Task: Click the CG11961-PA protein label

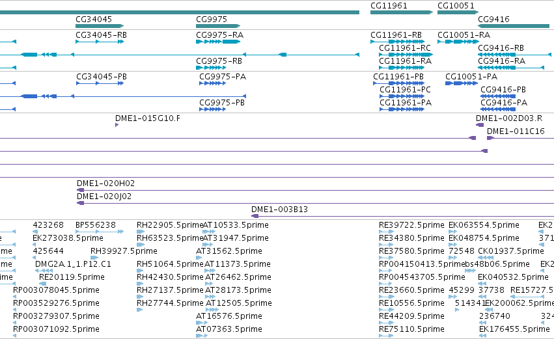Action: 406,103
